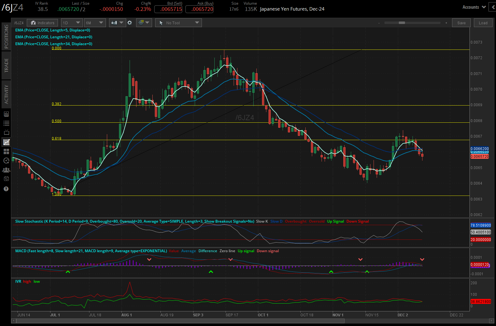
Task: Open the candlestick chart type dropdown
Action: 117,23
